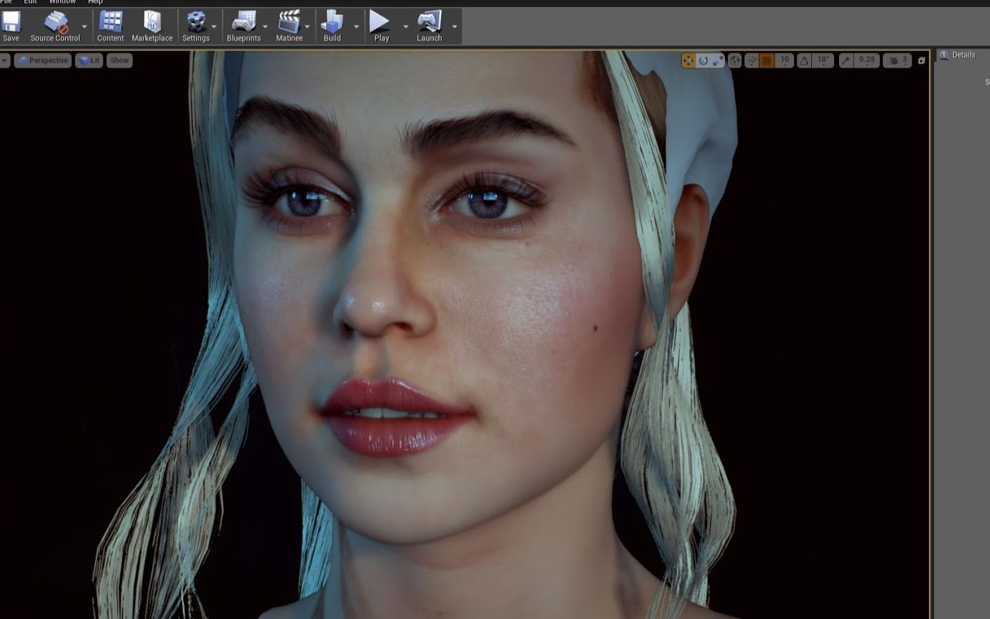990x619 pixels.
Task: Open the Help menu
Action: click(96, 2)
